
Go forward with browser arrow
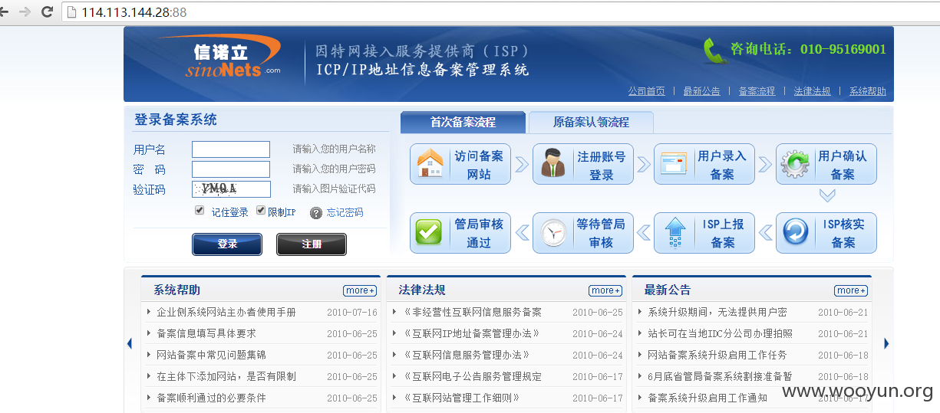(x=25, y=11)
